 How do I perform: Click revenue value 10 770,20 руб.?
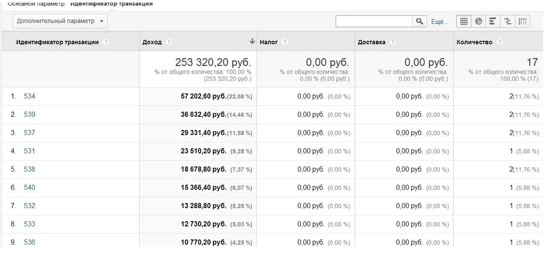[203, 243]
